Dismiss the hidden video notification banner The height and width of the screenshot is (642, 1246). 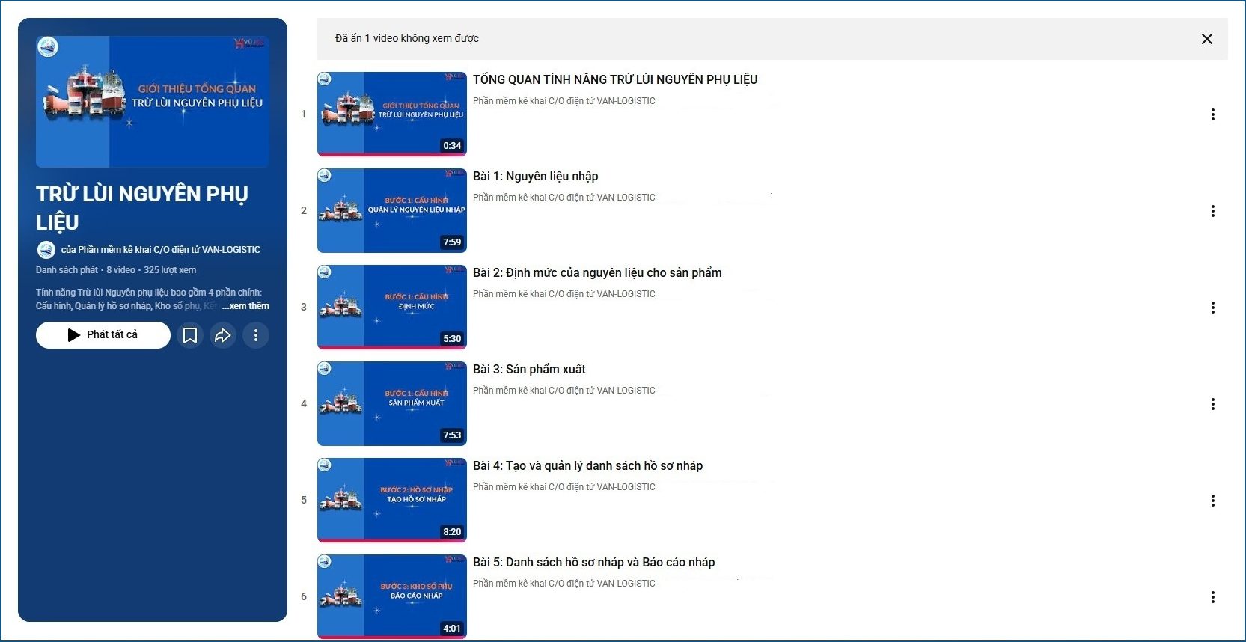1206,39
